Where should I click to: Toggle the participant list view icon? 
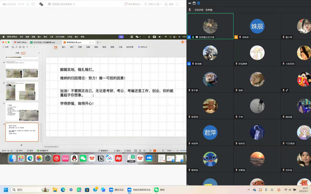198,3
